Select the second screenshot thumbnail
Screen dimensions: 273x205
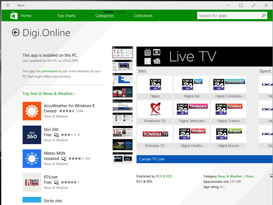122,65
